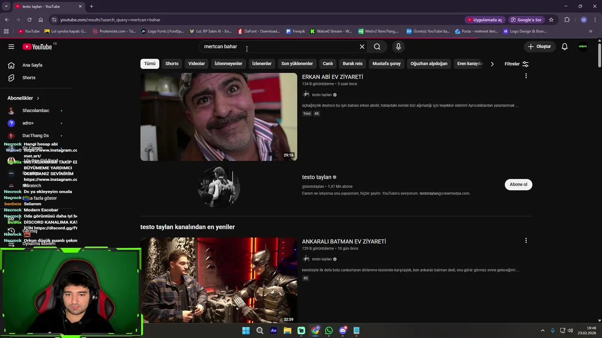
Task: Open more options for ANKARALI BATMAN EV ZİYARETİ
Action: [526, 240]
